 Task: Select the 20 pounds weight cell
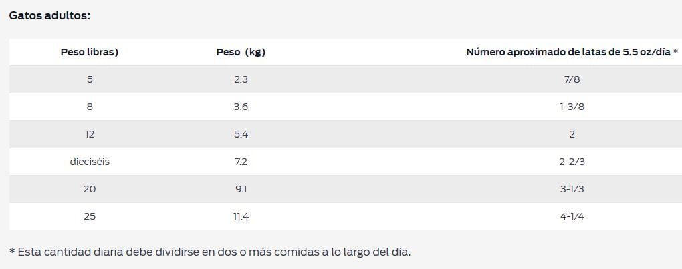90,189
